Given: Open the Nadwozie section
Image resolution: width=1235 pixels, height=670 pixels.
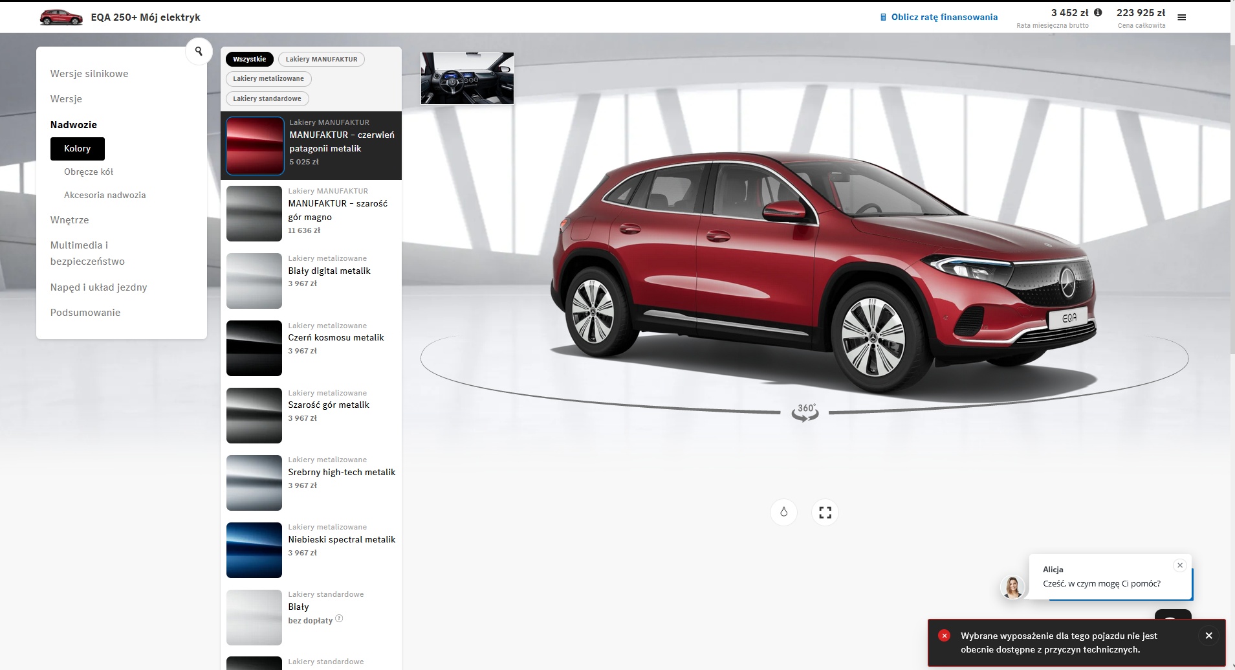Looking at the screenshot, I should (74, 125).
